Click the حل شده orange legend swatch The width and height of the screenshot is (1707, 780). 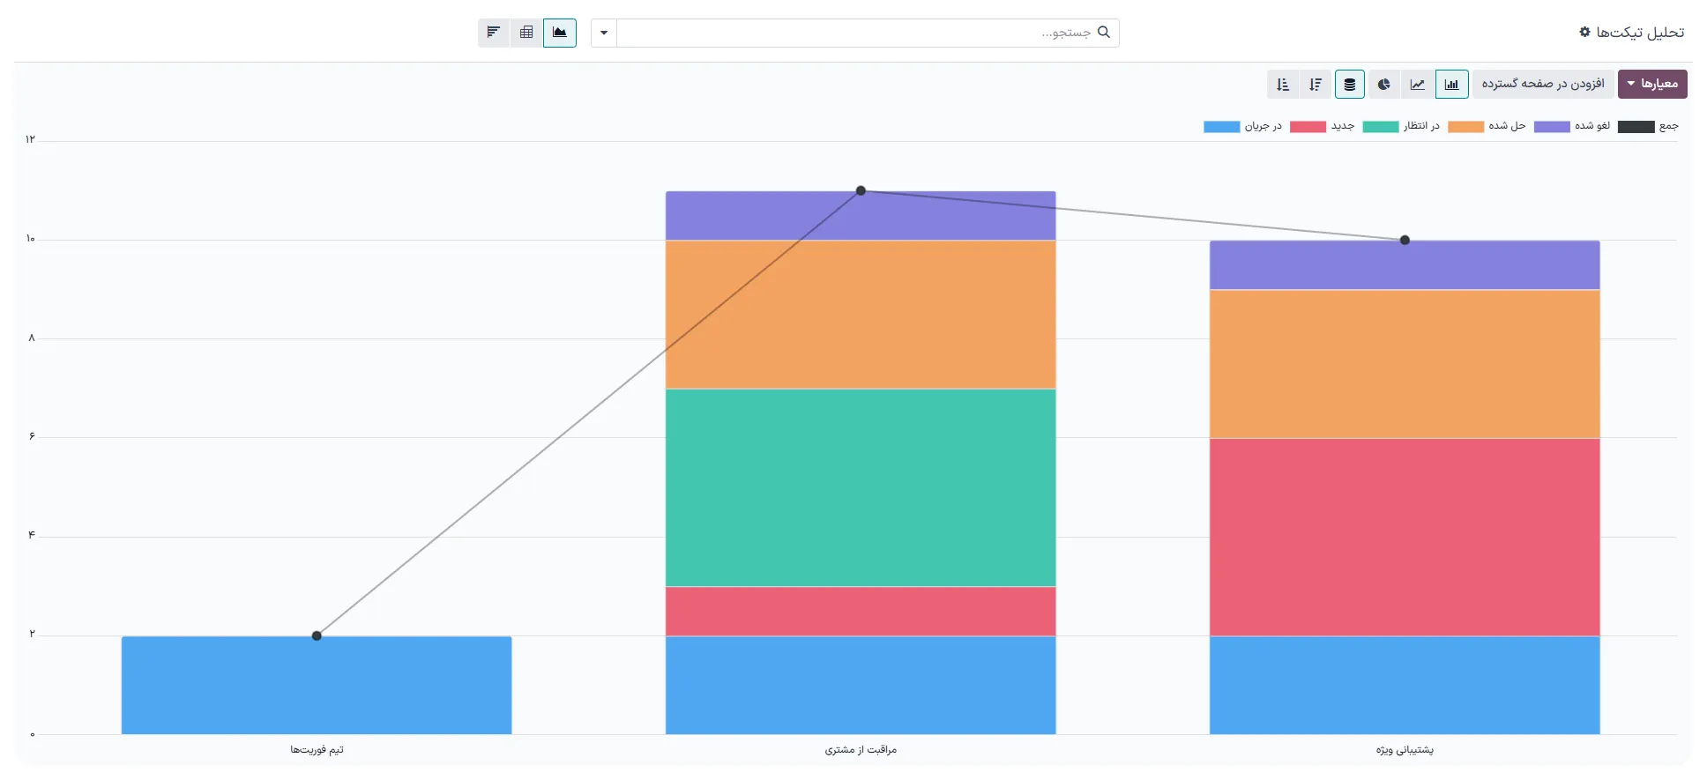[1465, 127]
